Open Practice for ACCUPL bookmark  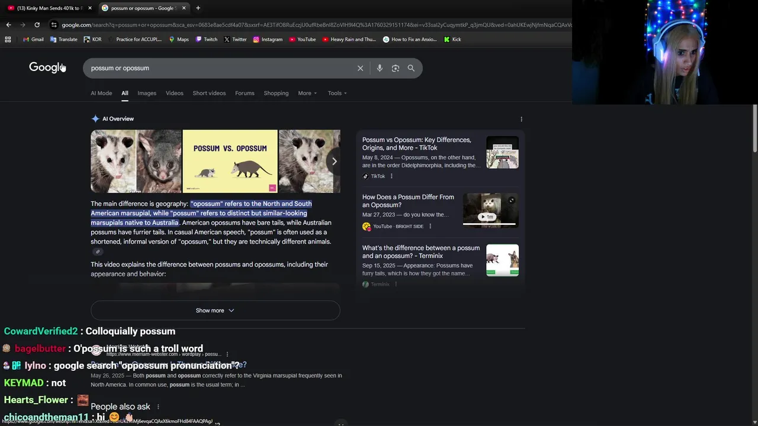[x=134, y=40]
